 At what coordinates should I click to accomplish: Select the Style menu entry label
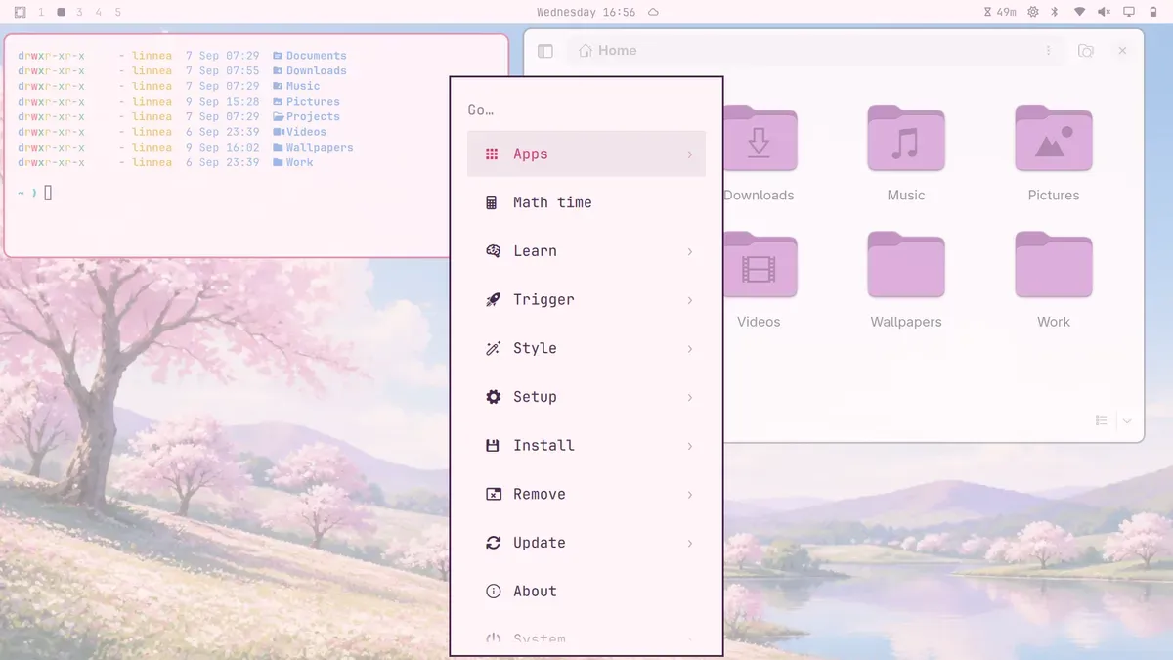[x=535, y=348]
